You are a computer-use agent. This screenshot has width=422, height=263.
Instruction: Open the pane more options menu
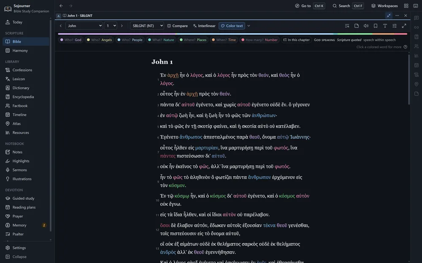coord(397,16)
